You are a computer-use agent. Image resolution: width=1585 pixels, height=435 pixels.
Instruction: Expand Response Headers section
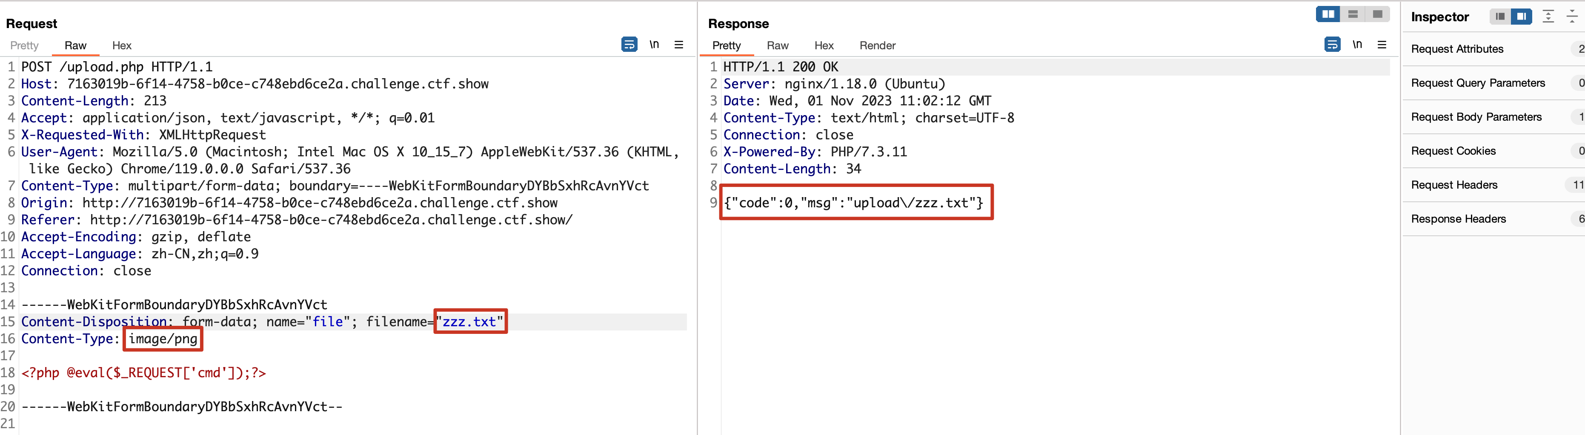click(1494, 219)
